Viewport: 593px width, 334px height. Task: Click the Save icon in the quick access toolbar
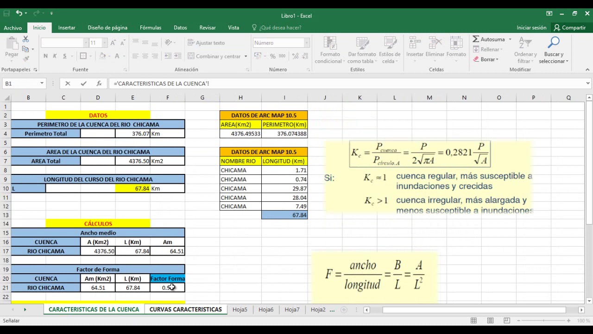click(x=6, y=13)
